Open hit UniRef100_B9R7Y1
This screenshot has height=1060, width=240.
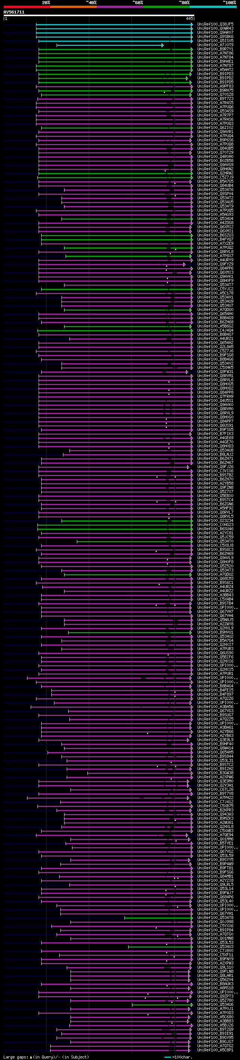pyautogui.click(x=215, y=49)
